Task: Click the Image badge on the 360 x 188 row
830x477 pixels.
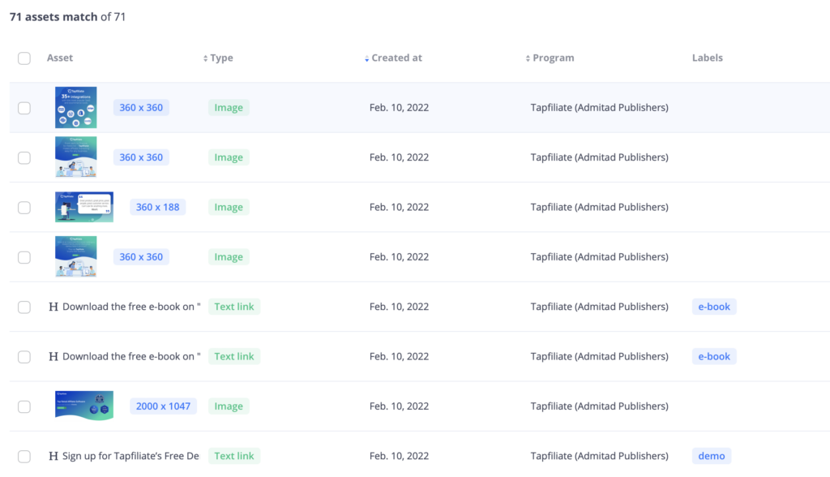Action: click(228, 207)
